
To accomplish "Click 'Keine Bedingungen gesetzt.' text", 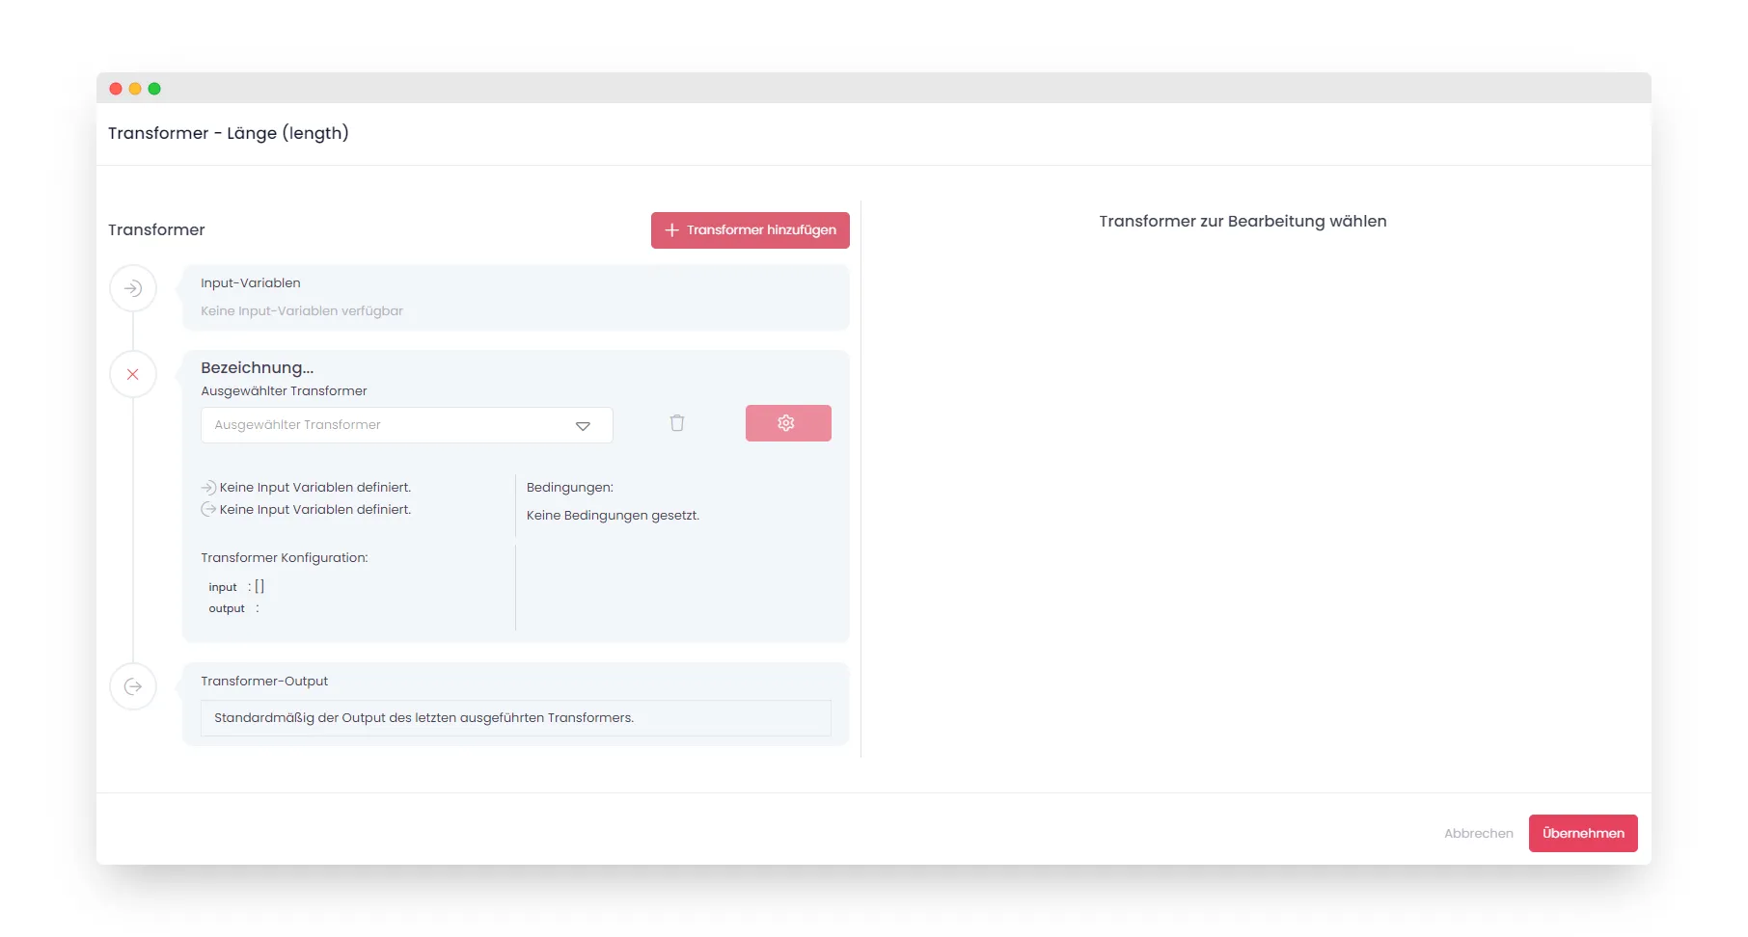I will pos(613,516).
